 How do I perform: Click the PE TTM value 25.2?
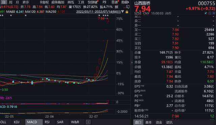click(x=169, y=96)
